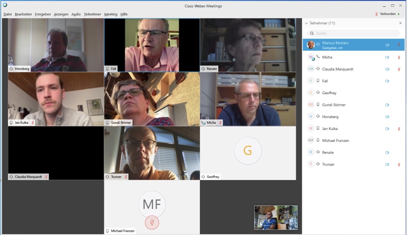Collapse the Teilnehmer (11) panel chevron

tap(306, 23)
